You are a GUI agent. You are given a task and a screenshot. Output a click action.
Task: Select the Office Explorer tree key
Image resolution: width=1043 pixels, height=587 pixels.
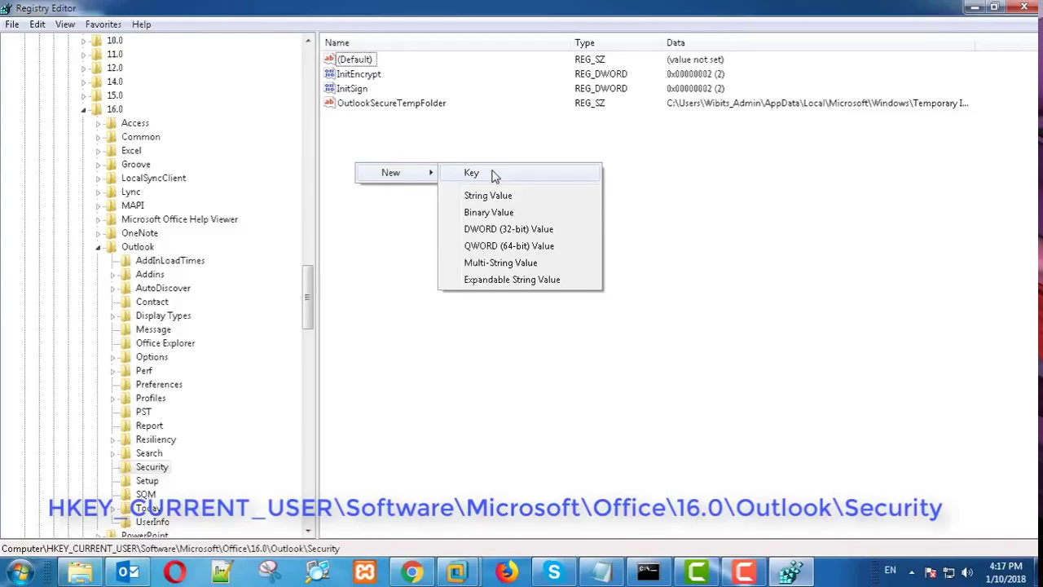coord(165,343)
